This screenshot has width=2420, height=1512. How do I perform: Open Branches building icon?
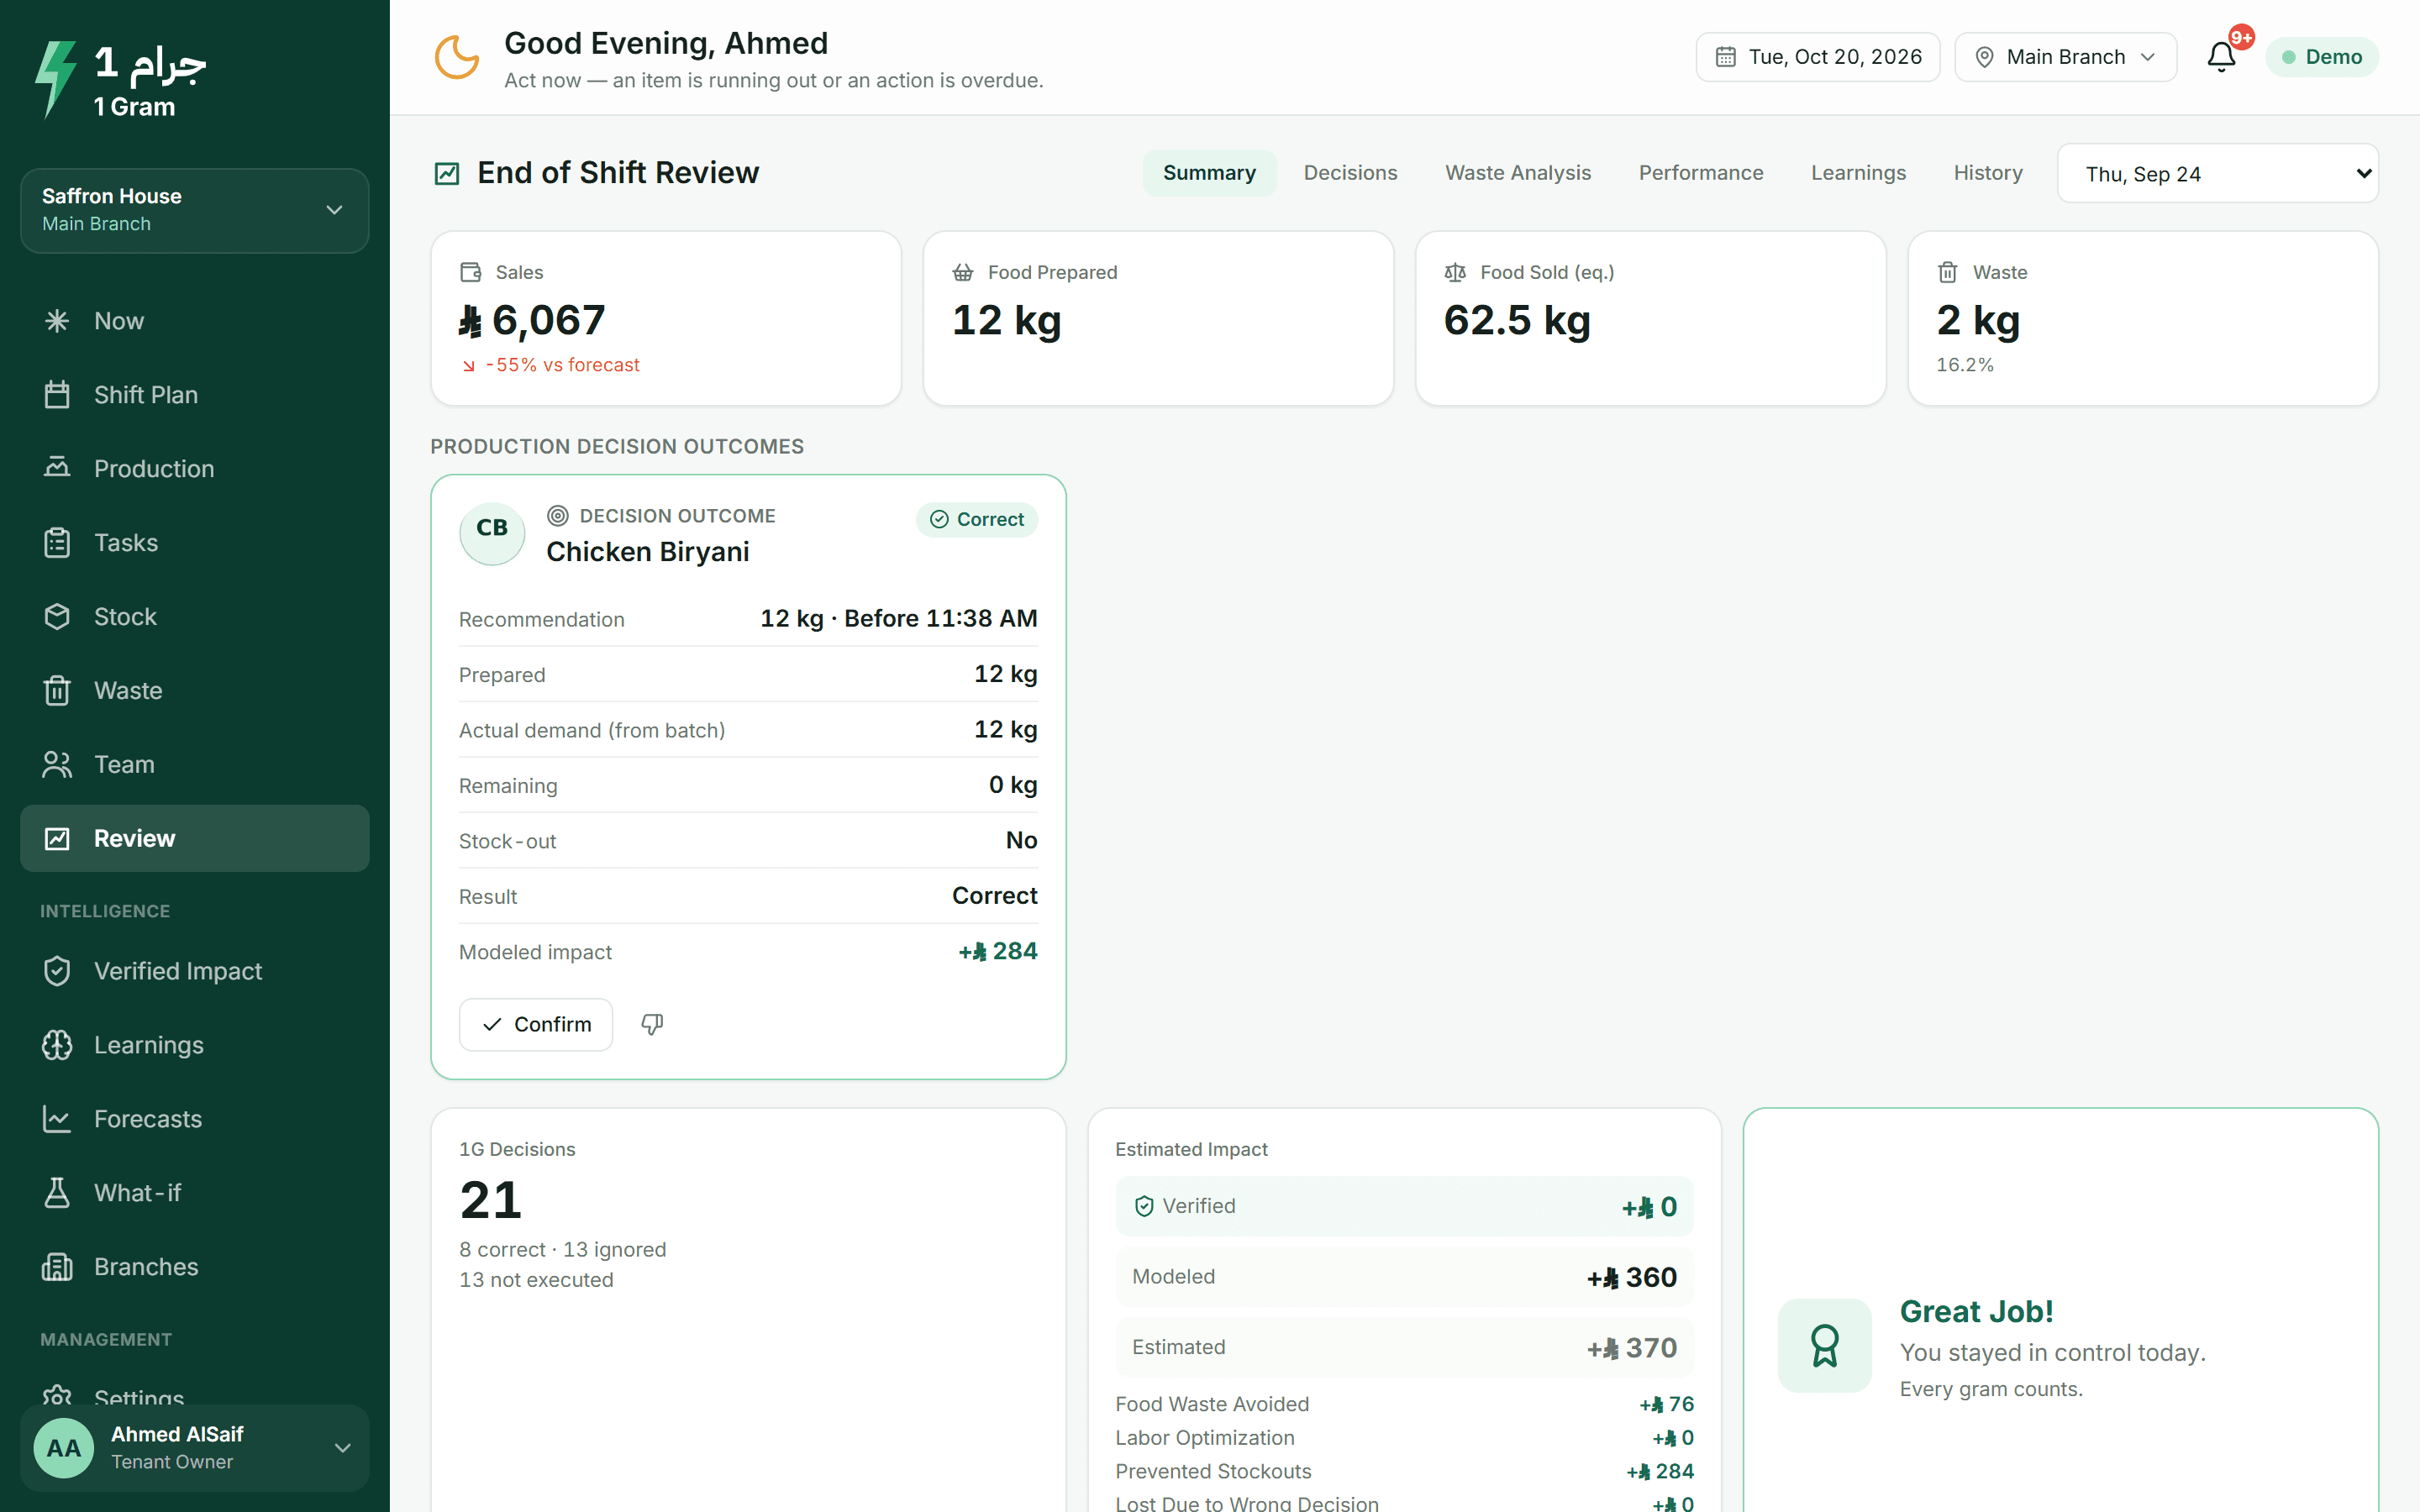pos(57,1267)
